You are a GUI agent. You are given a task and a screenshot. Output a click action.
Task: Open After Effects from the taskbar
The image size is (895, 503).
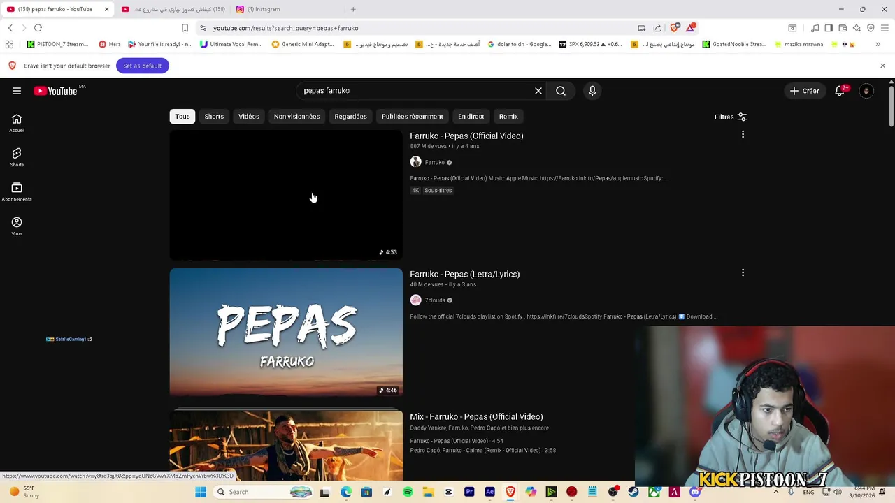[x=489, y=492]
